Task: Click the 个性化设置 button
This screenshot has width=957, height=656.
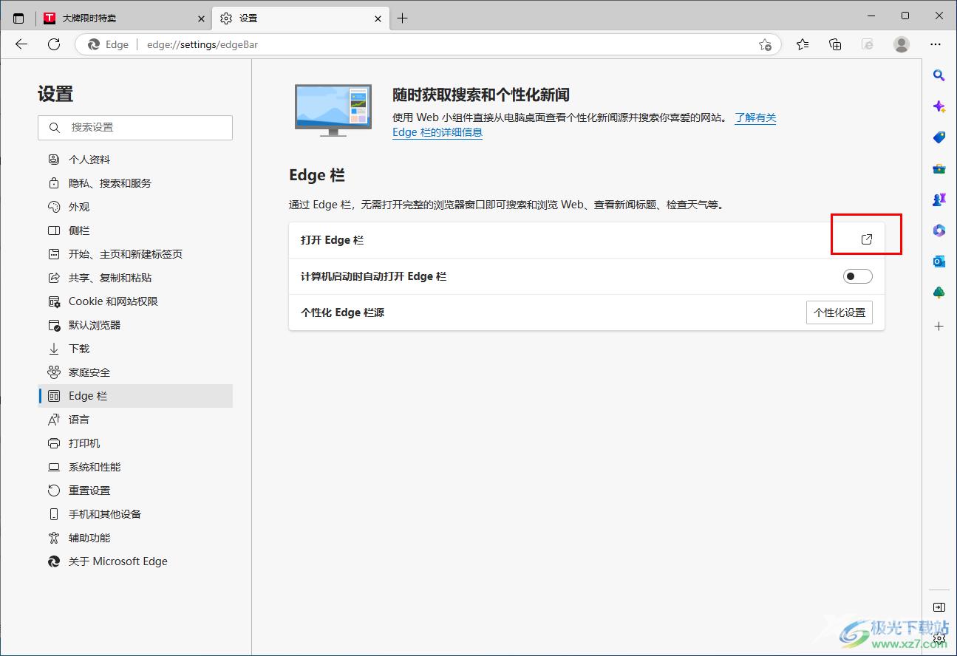Action: pos(839,312)
